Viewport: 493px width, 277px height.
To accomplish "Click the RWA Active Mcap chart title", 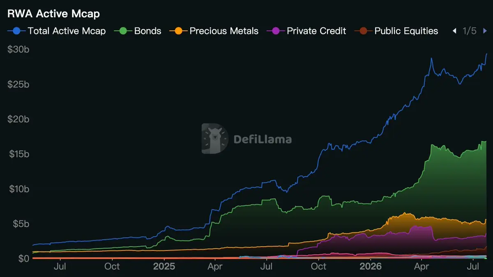I will [54, 14].
